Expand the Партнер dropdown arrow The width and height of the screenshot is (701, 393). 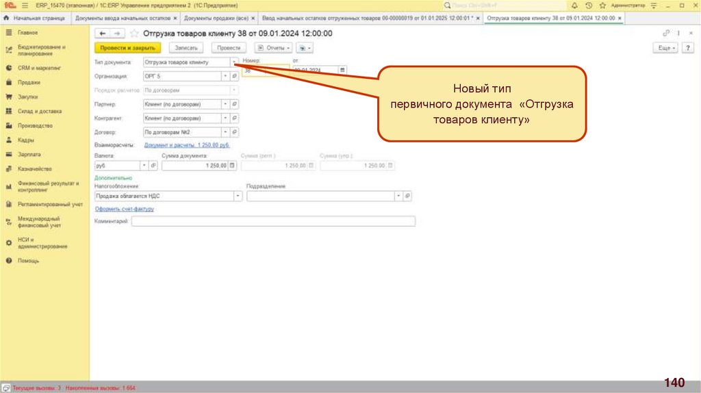[x=225, y=104]
